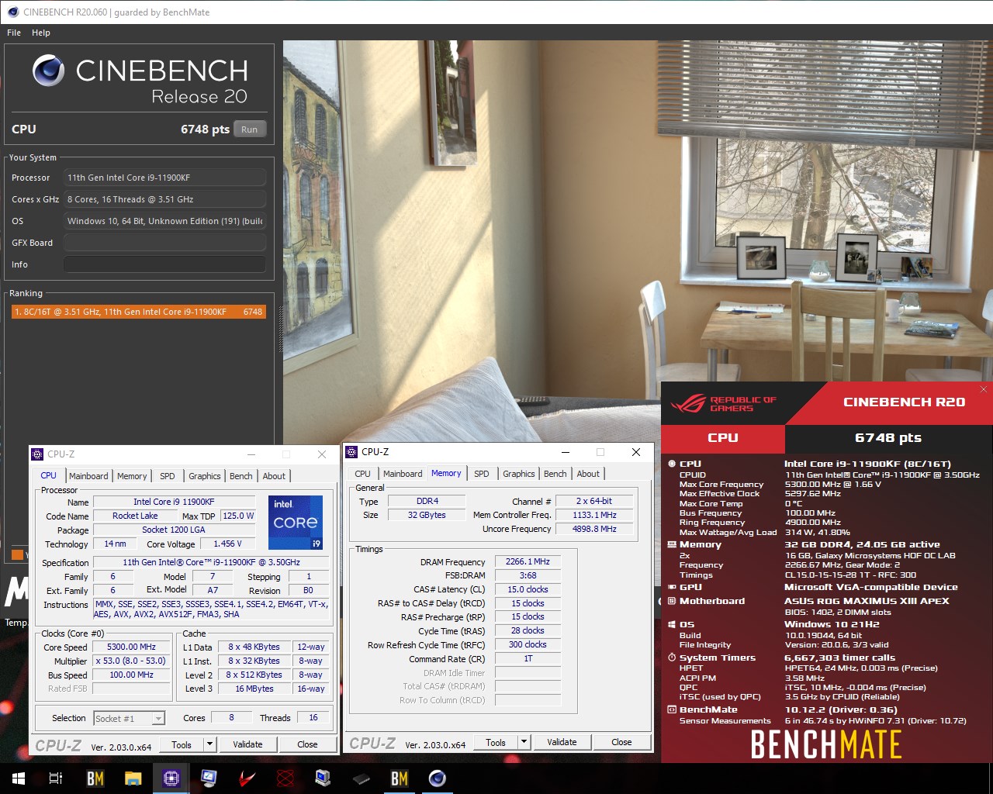Open the Bench tab in the left CPU-Z window
Screen dimensions: 993x794
click(x=241, y=476)
